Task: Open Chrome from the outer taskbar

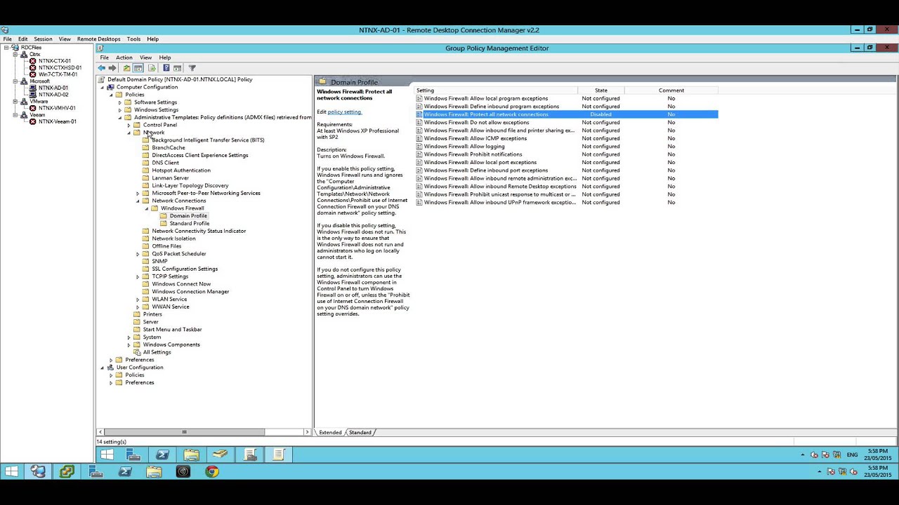Action: (x=211, y=471)
